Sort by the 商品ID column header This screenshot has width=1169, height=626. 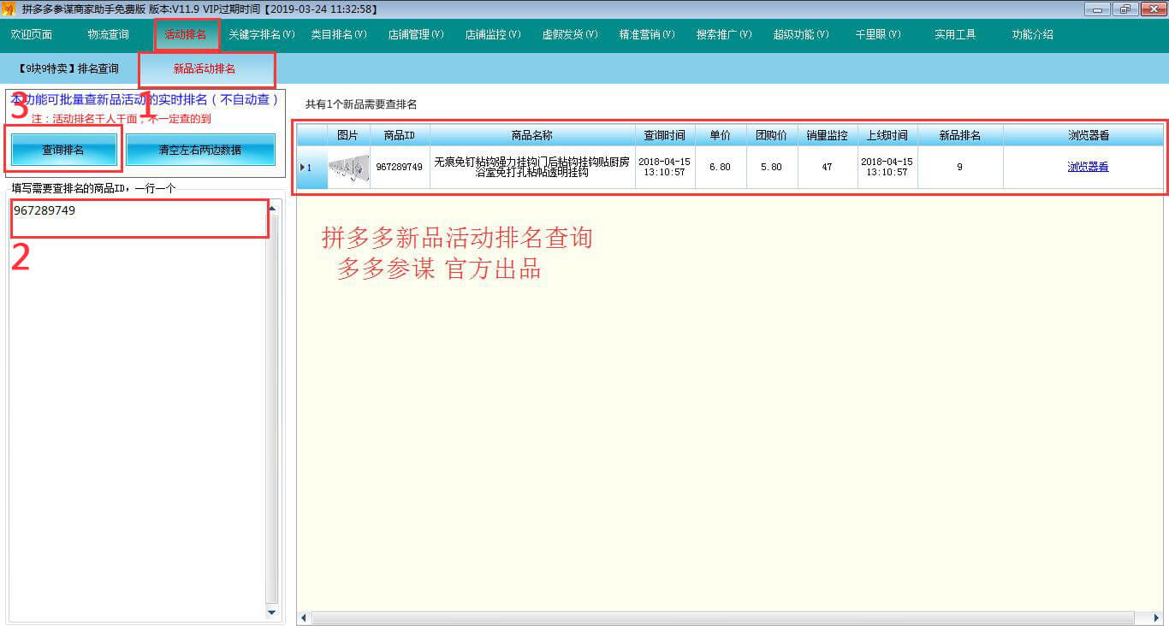click(400, 135)
